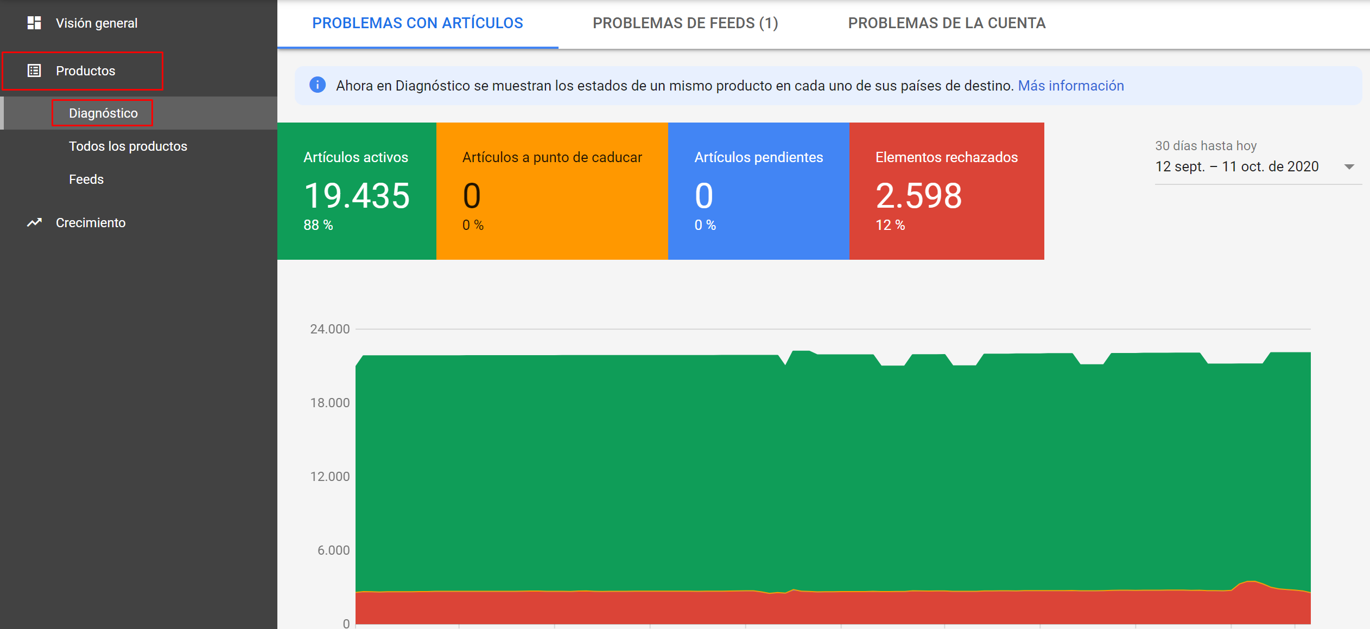Select the Problemas con artículos tab

coord(417,23)
